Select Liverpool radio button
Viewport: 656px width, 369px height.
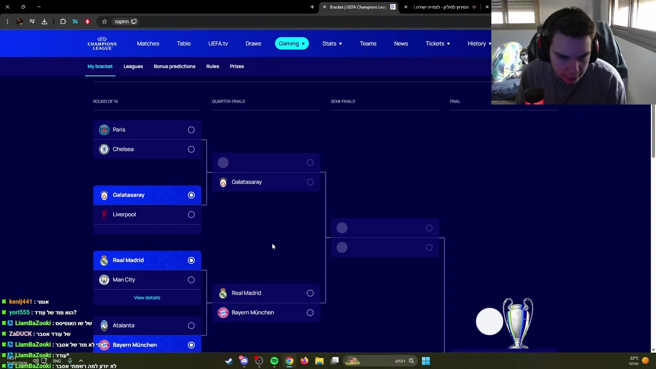191,215
